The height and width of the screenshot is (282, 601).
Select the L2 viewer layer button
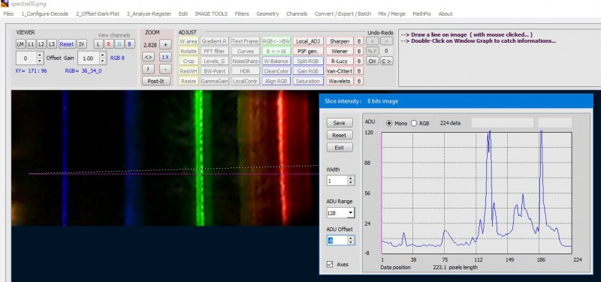pyautogui.click(x=41, y=44)
